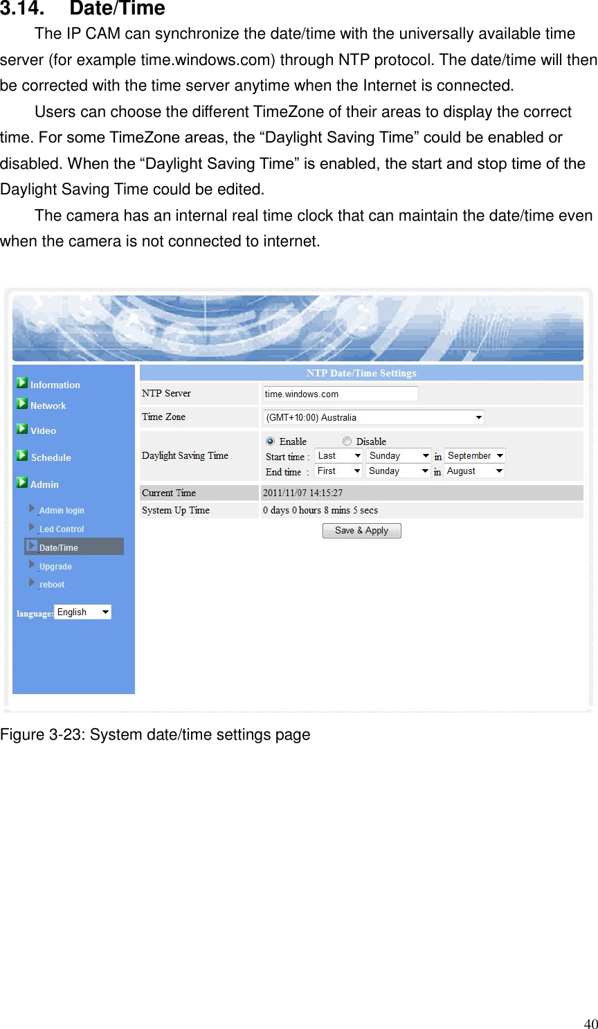Click the green arrow icon beside Admin
This screenshot has height=1029, width=598.
[x=22, y=483]
